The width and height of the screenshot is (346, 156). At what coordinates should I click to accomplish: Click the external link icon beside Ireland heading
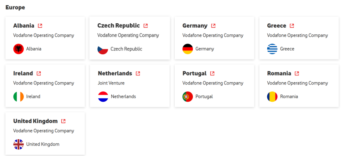tap(38, 73)
